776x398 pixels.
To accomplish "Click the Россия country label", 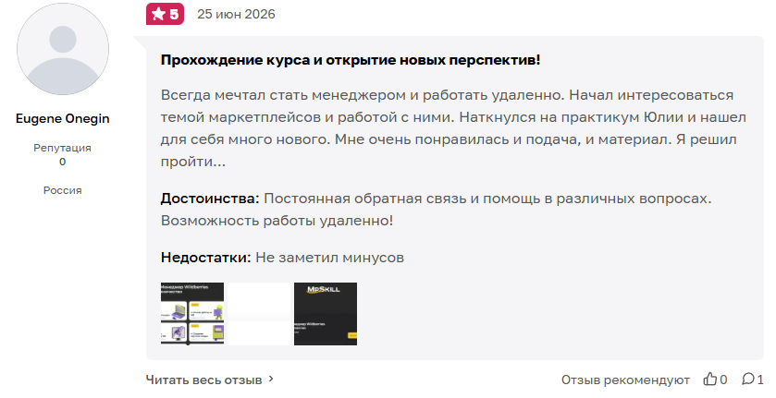I will [62, 190].
